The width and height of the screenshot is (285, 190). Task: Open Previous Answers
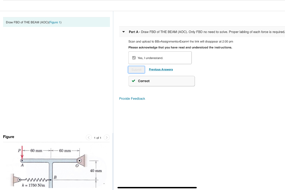coord(161,69)
